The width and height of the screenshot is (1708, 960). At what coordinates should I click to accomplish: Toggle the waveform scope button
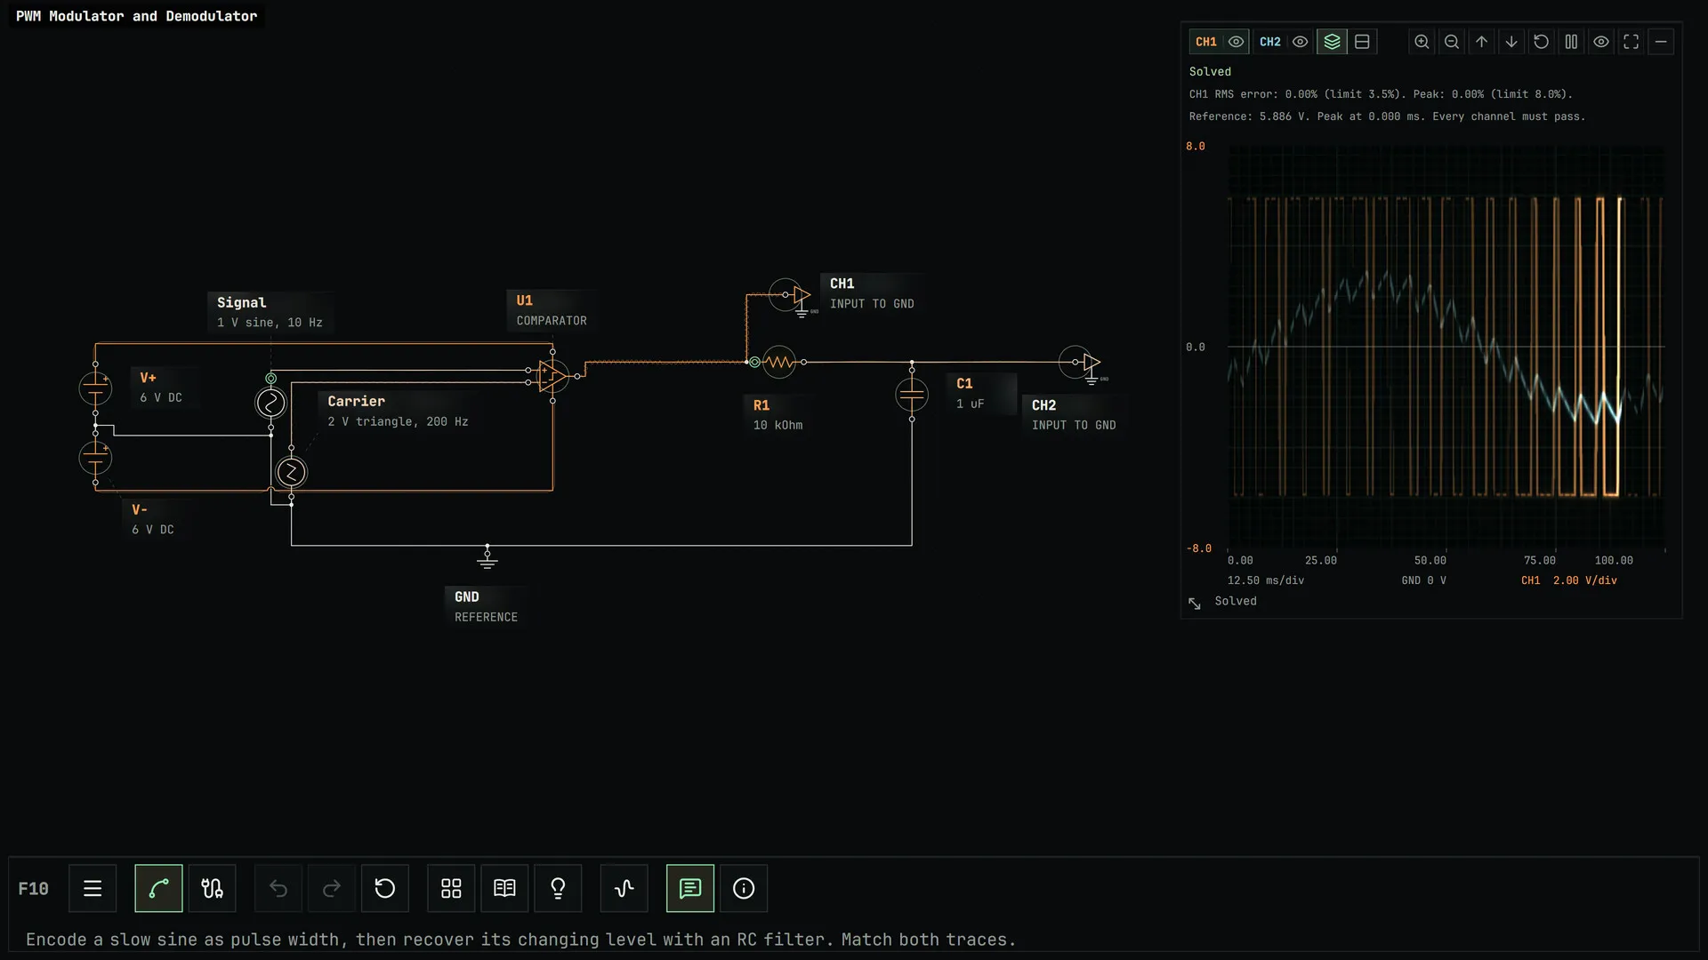624,888
